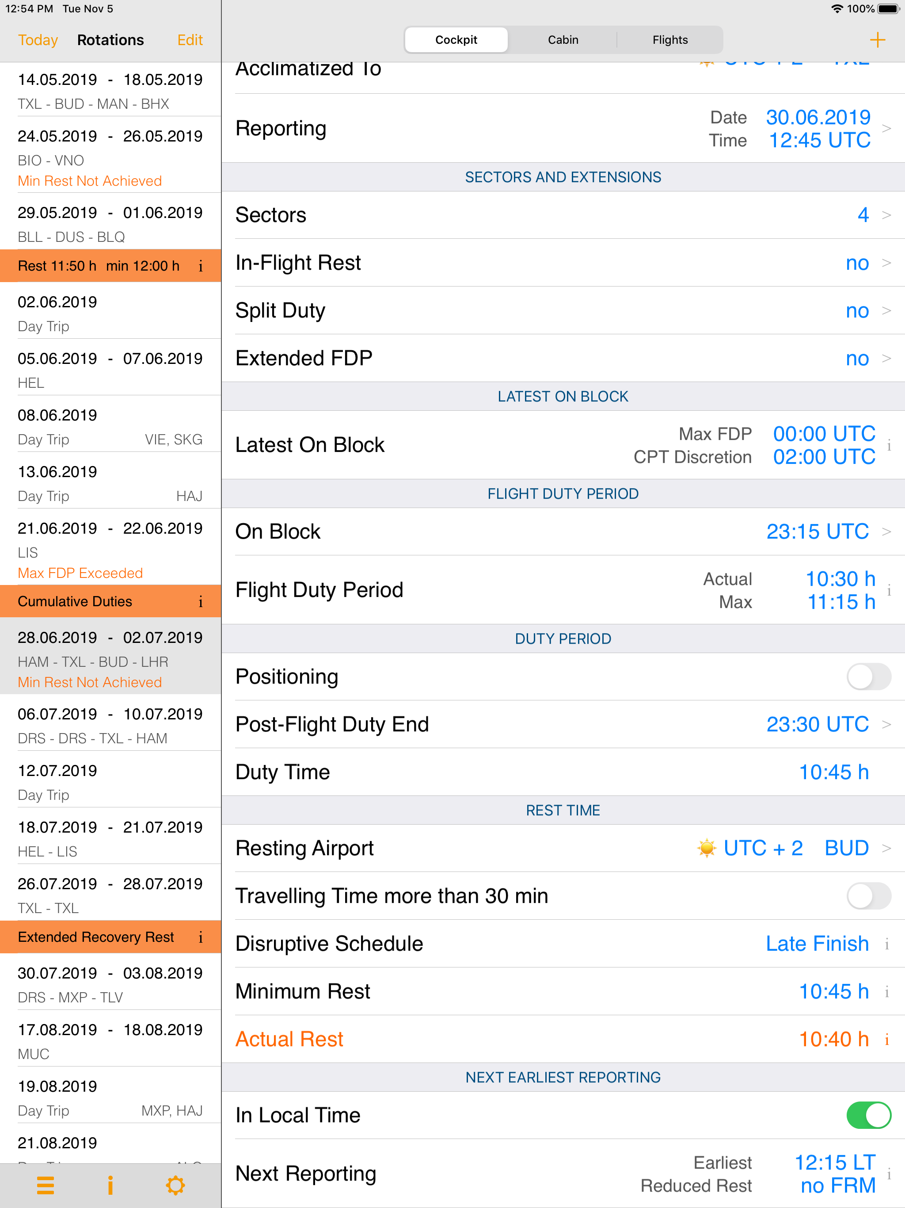This screenshot has width=905, height=1208.
Task: Show info for Extended Recovery Rest banner
Action: (x=201, y=937)
